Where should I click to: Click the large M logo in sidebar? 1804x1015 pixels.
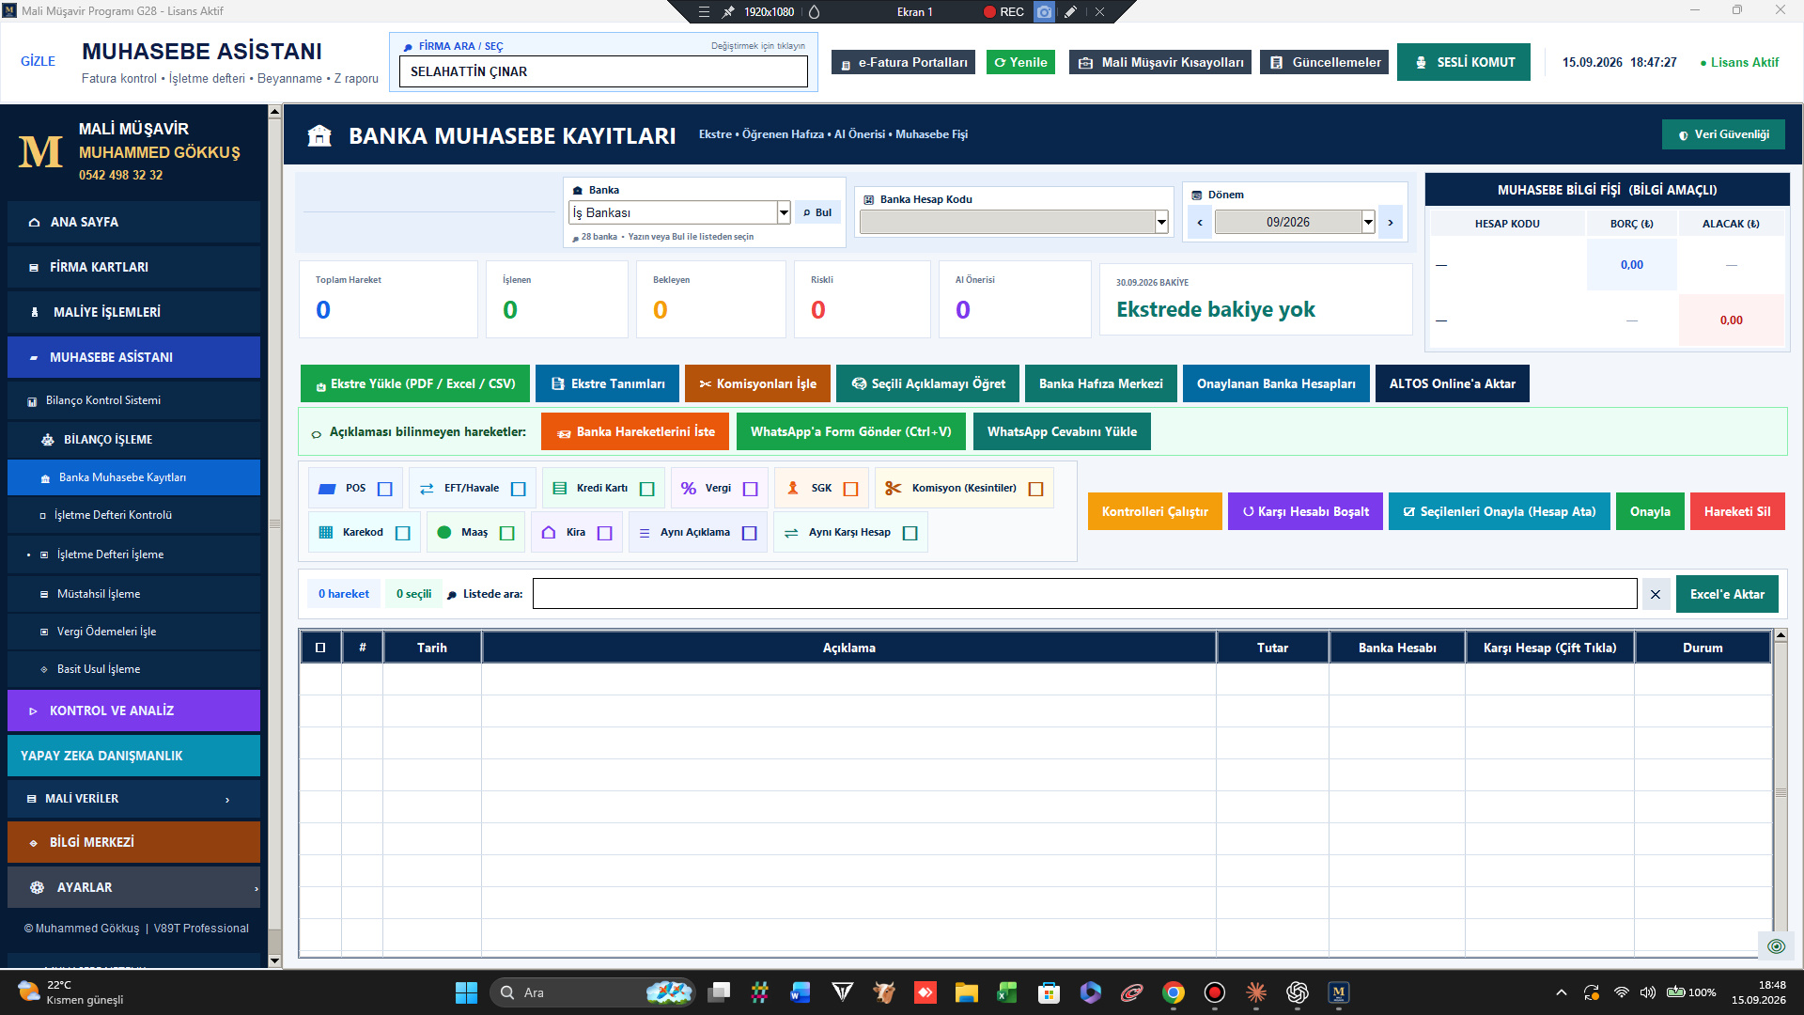[40, 151]
